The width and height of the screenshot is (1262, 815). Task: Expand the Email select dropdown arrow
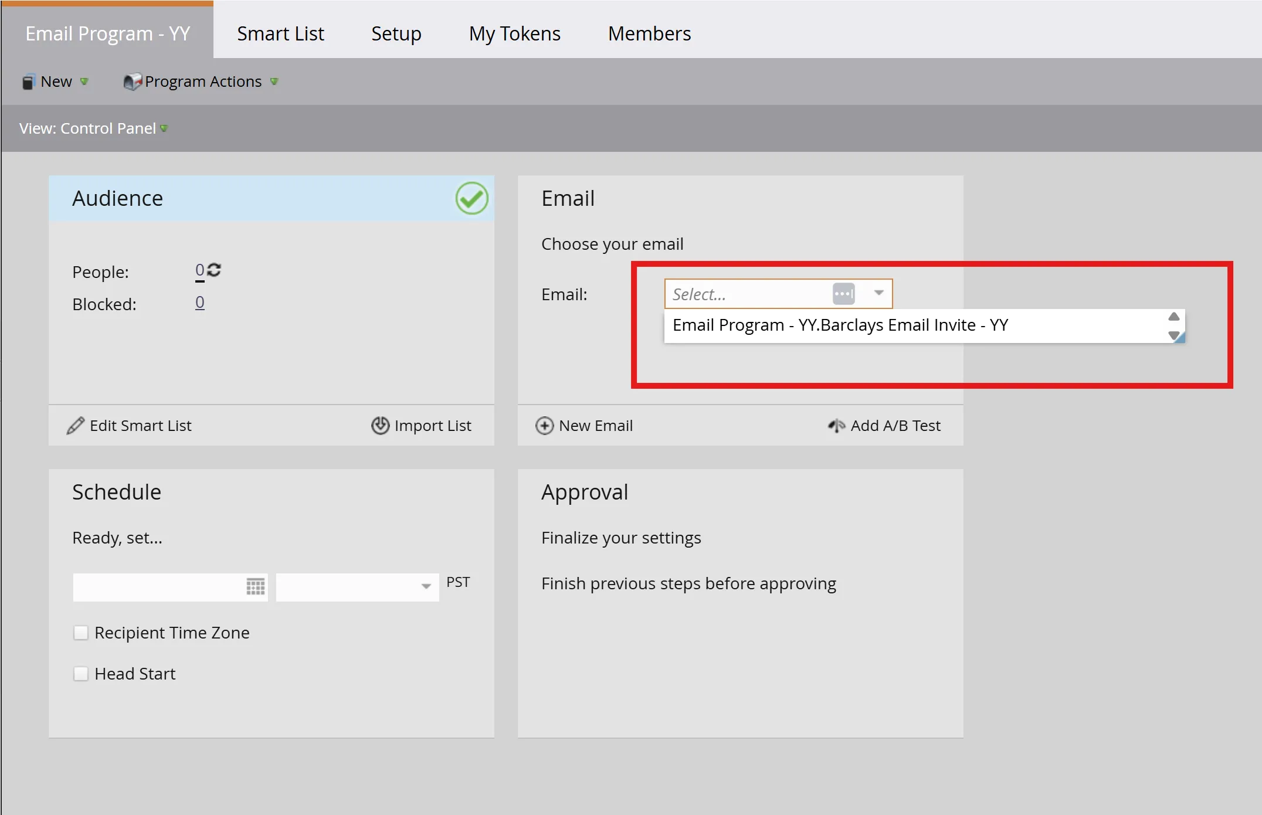(878, 293)
